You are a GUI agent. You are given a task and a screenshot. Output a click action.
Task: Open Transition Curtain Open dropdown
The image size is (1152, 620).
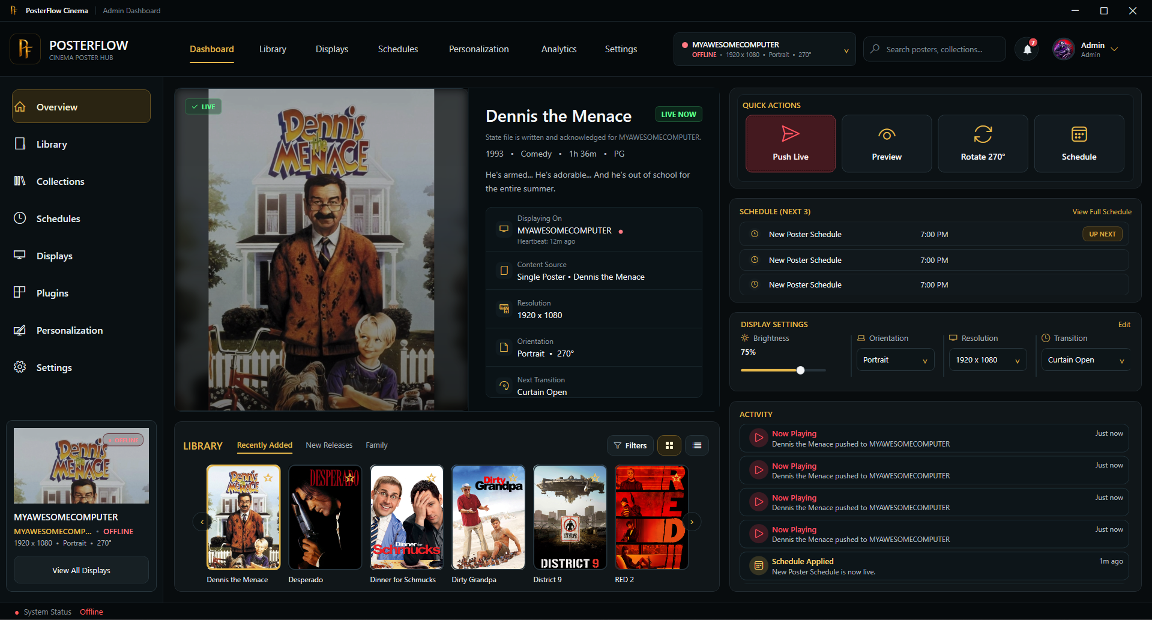[x=1086, y=360]
